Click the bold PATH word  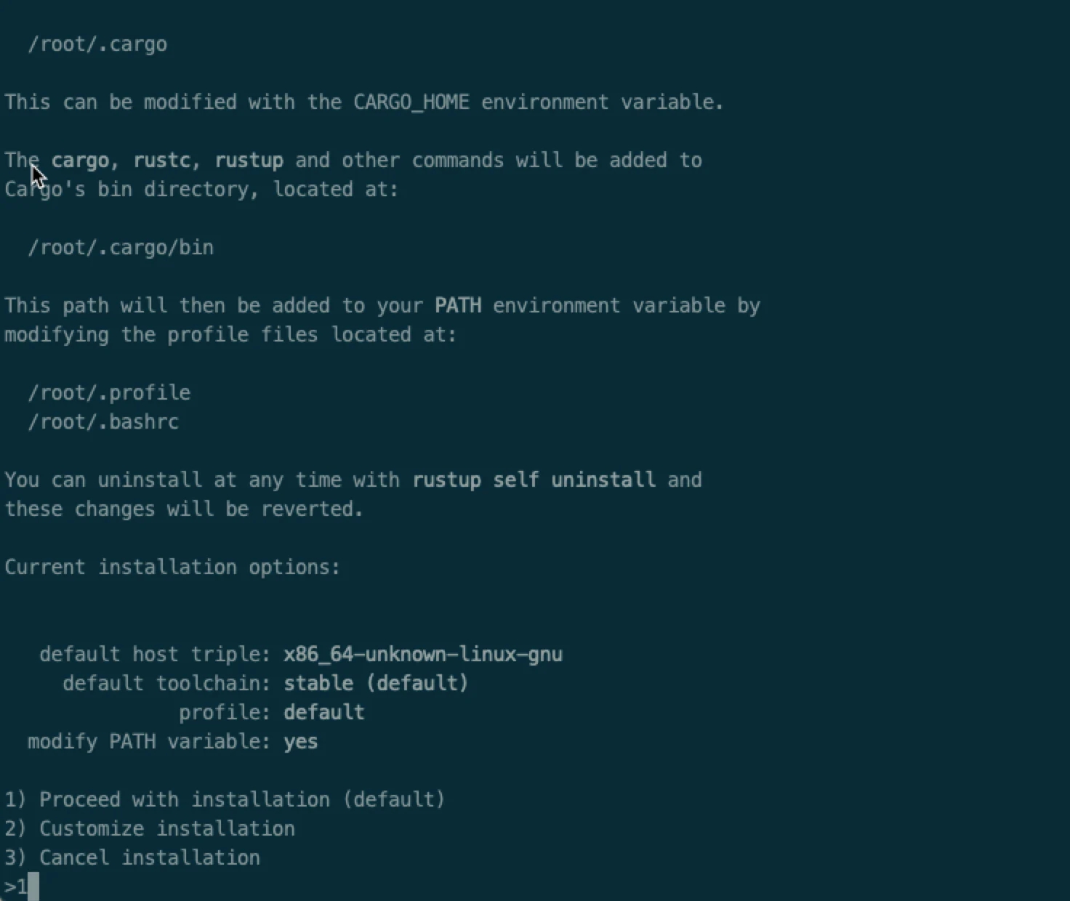click(x=458, y=306)
